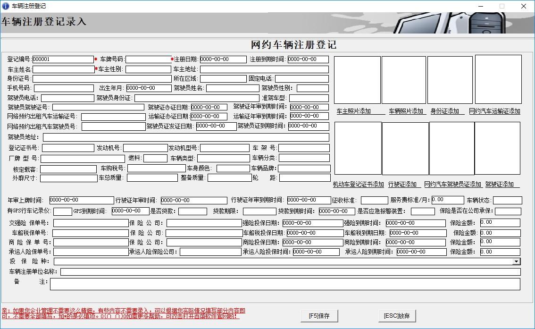Focus the 燃料 input field
535x329 pixels.
click(155, 158)
